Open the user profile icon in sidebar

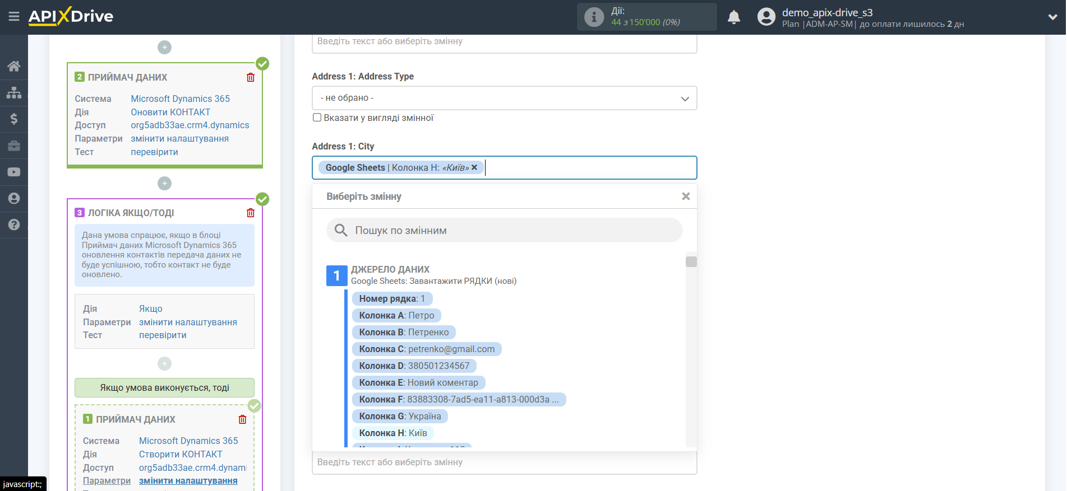14,198
